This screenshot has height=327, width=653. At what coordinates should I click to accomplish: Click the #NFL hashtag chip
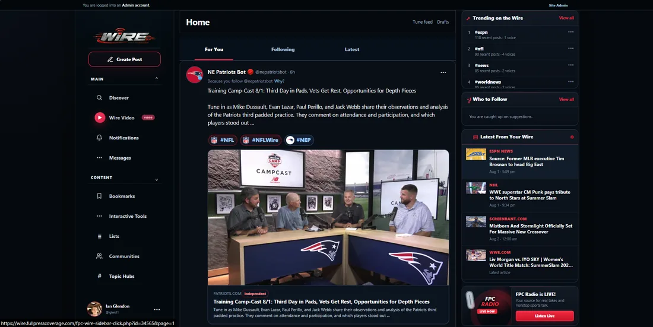[x=223, y=140]
